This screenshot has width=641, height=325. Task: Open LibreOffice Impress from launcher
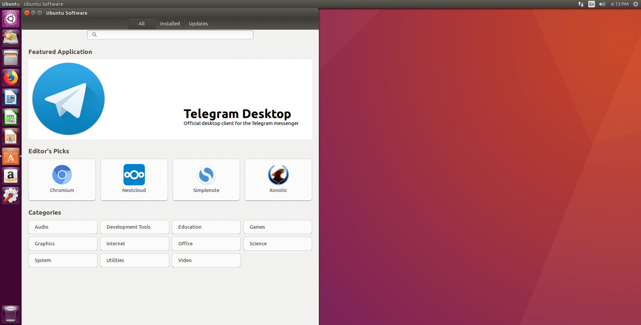[11, 137]
